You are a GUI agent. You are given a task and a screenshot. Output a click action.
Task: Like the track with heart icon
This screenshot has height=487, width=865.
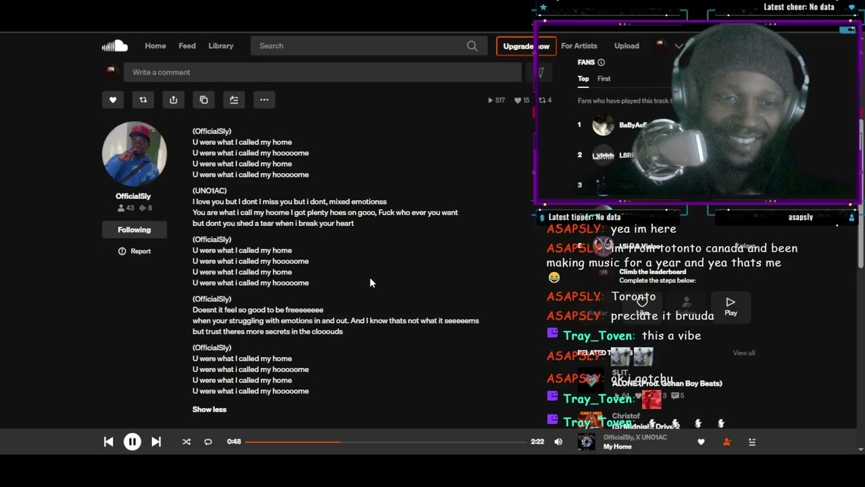pos(113,99)
